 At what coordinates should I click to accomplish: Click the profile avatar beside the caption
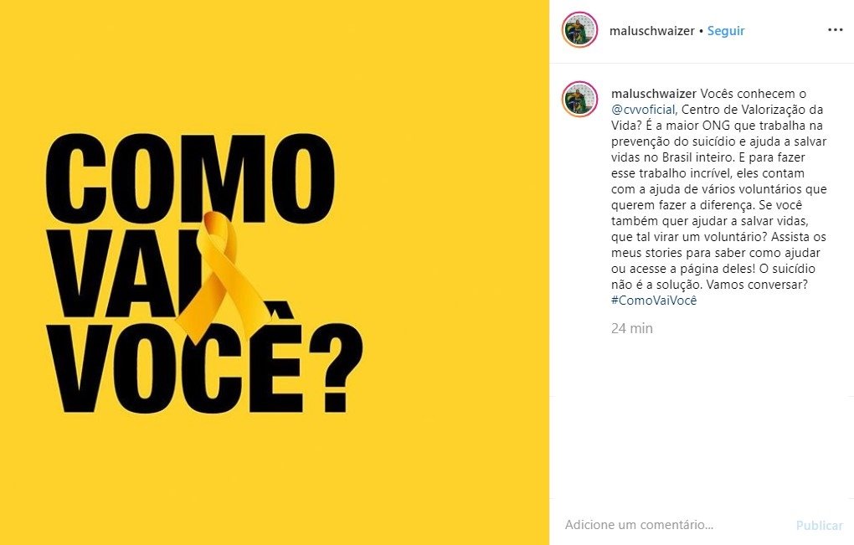click(x=579, y=99)
